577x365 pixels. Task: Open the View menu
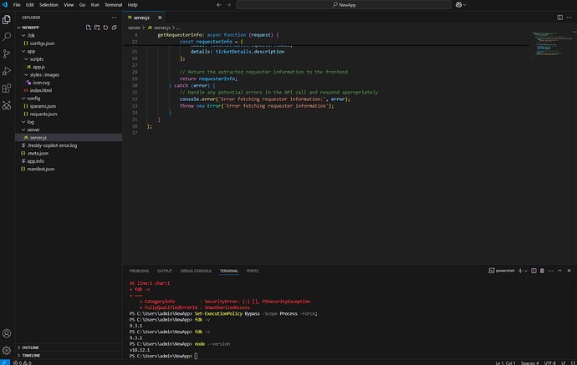click(x=69, y=5)
